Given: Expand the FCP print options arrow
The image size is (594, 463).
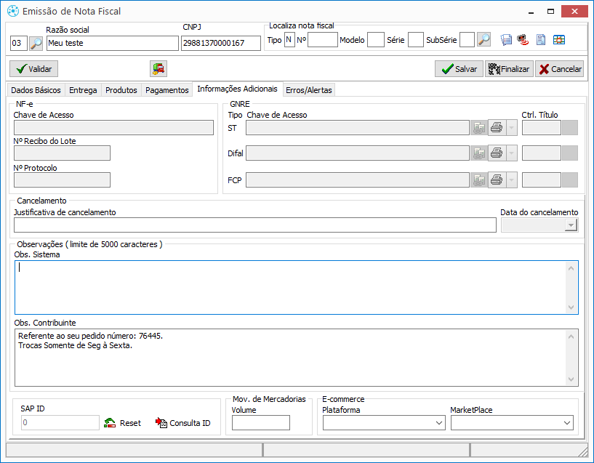Looking at the screenshot, I should pyautogui.click(x=511, y=180).
